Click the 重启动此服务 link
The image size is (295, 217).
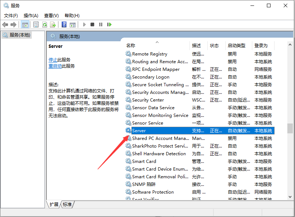60,66
